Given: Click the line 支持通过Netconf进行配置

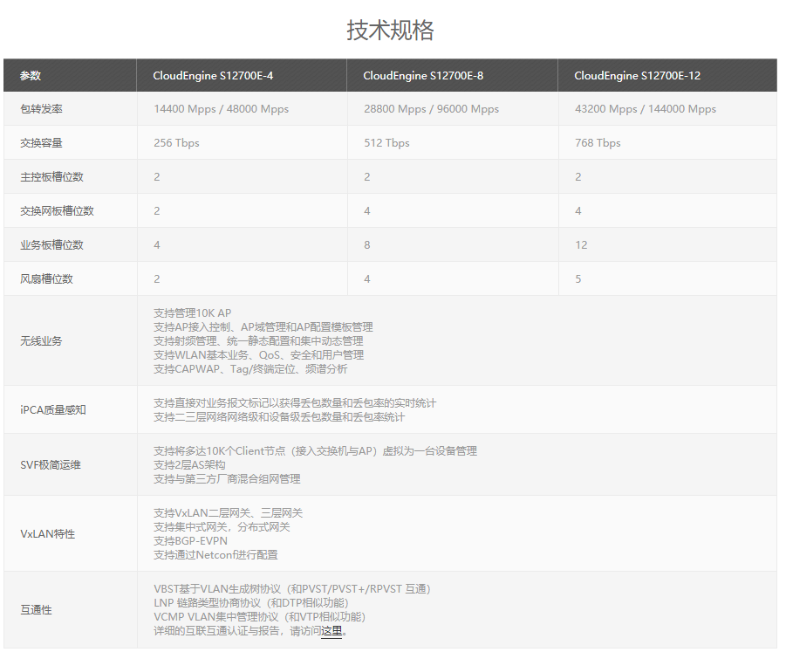Looking at the screenshot, I should tap(215, 555).
